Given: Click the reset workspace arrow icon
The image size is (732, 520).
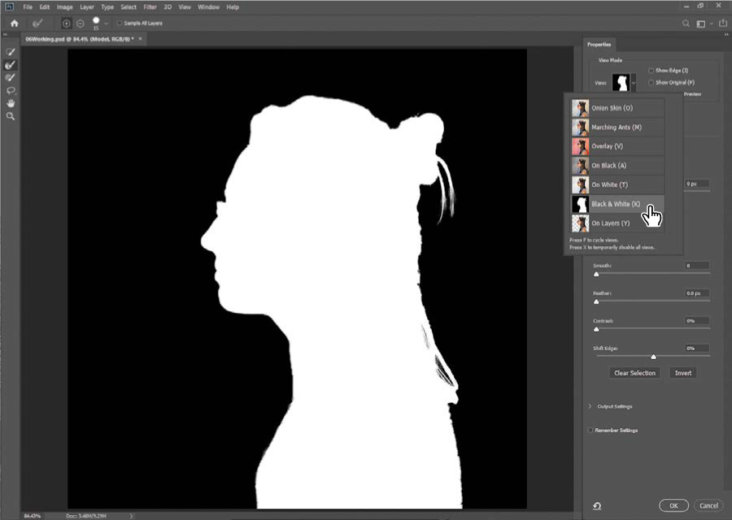Looking at the screenshot, I should tap(597, 505).
